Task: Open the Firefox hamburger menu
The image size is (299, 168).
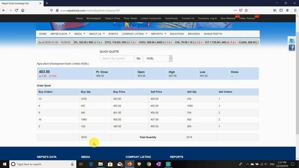Action: click(295, 10)
